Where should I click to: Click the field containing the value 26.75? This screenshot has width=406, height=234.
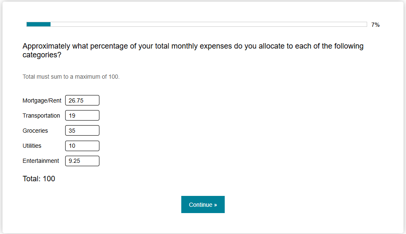click(x=82, y=100)
